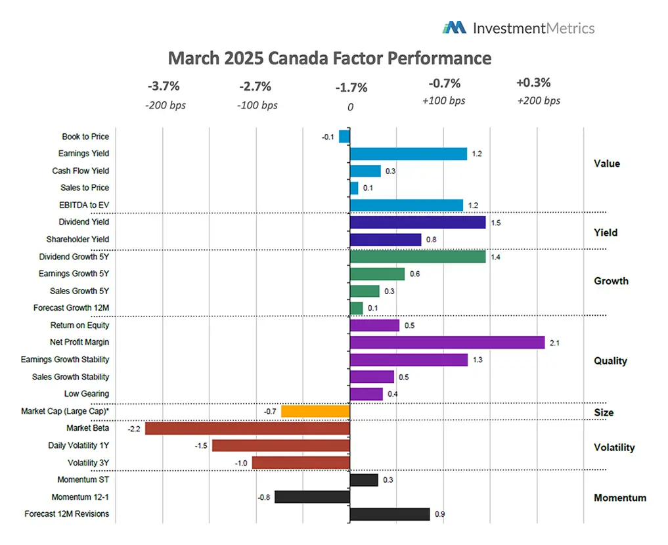This screenshot has width=668, height=545.
Task: Click the Momentum category label
Action: [x=619, y=498]
